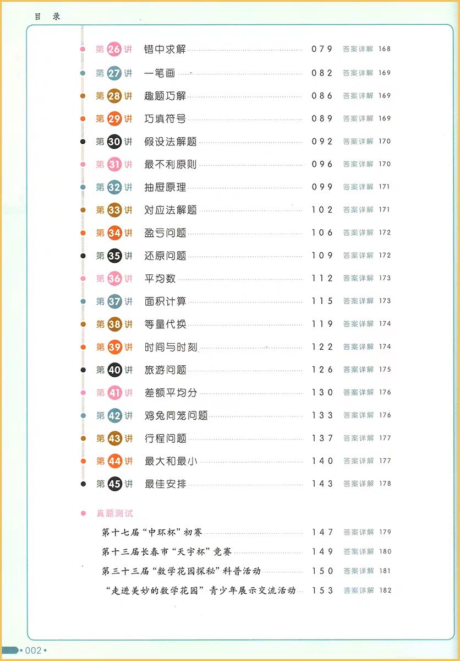Click the 002 page number footer

point(34,651)
